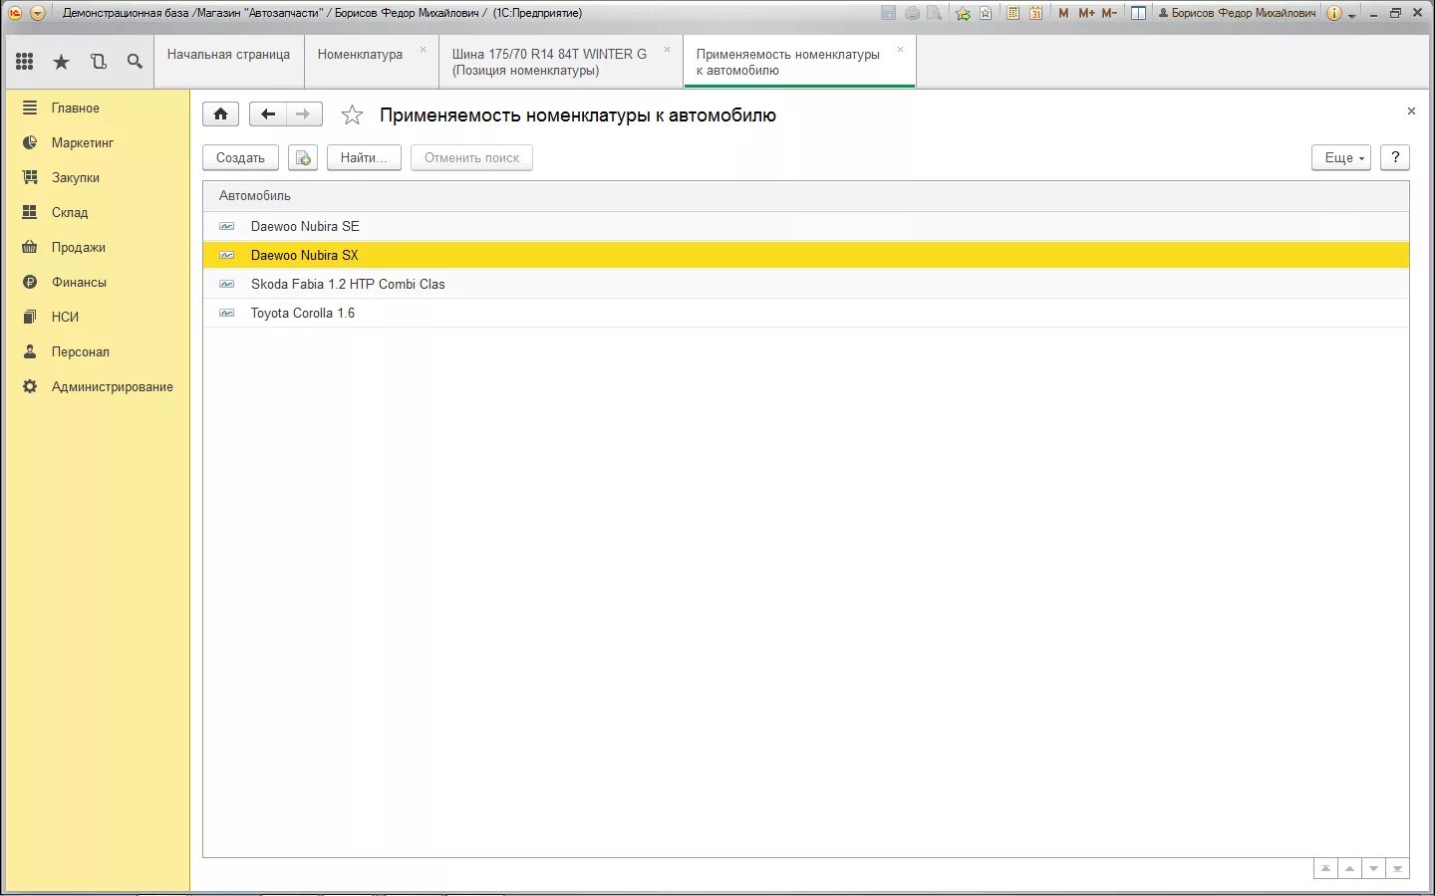Open the sections menu grid icon
1435x896 pixels.
(25, 62)
